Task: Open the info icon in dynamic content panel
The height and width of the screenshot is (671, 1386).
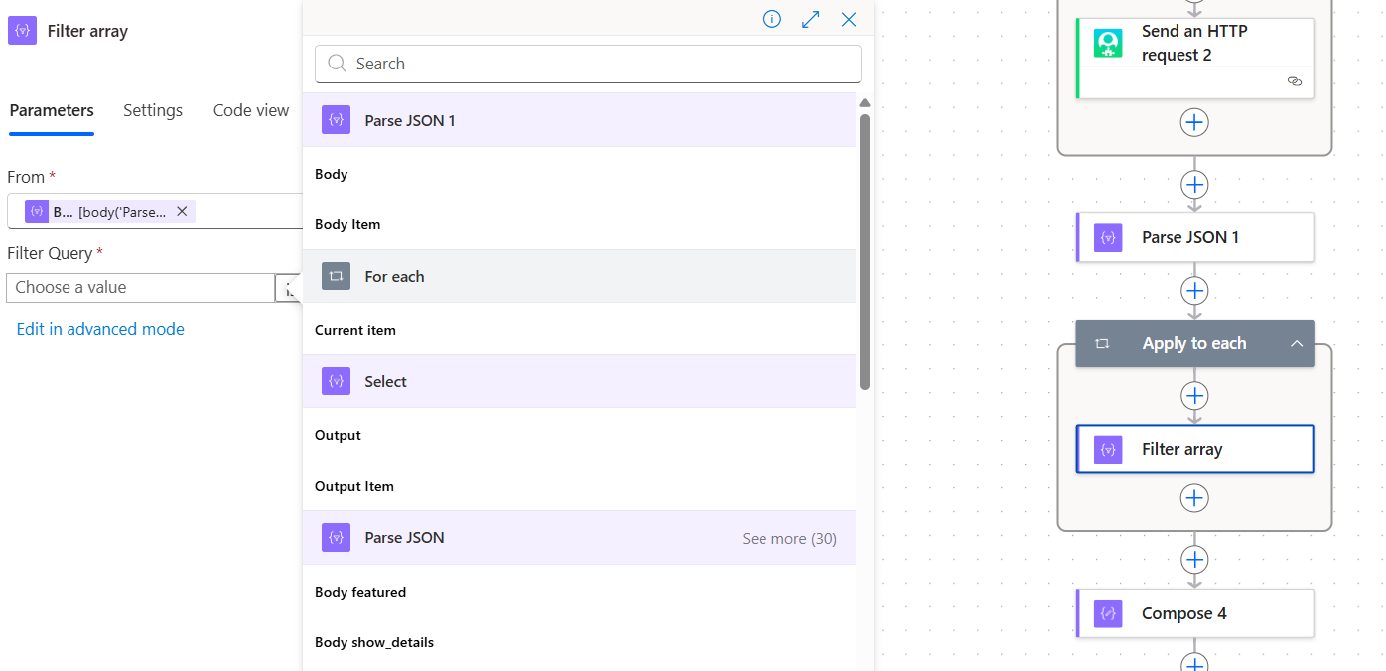Action: pos(772,19)
